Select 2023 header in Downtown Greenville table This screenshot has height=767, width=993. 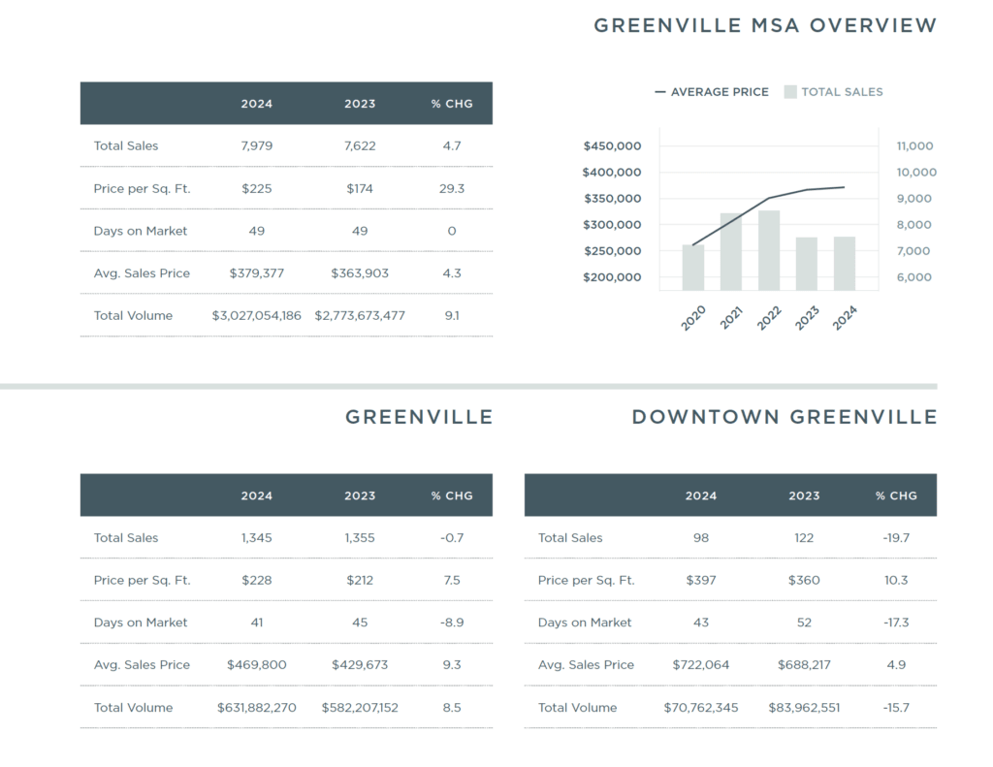click(x=804, y=495)
